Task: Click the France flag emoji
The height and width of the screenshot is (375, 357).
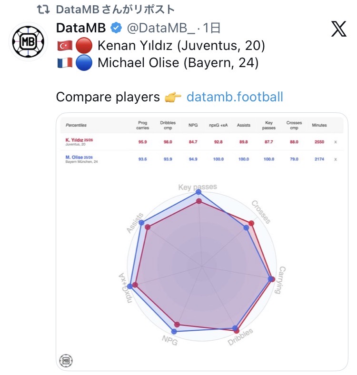Action: 65,63
